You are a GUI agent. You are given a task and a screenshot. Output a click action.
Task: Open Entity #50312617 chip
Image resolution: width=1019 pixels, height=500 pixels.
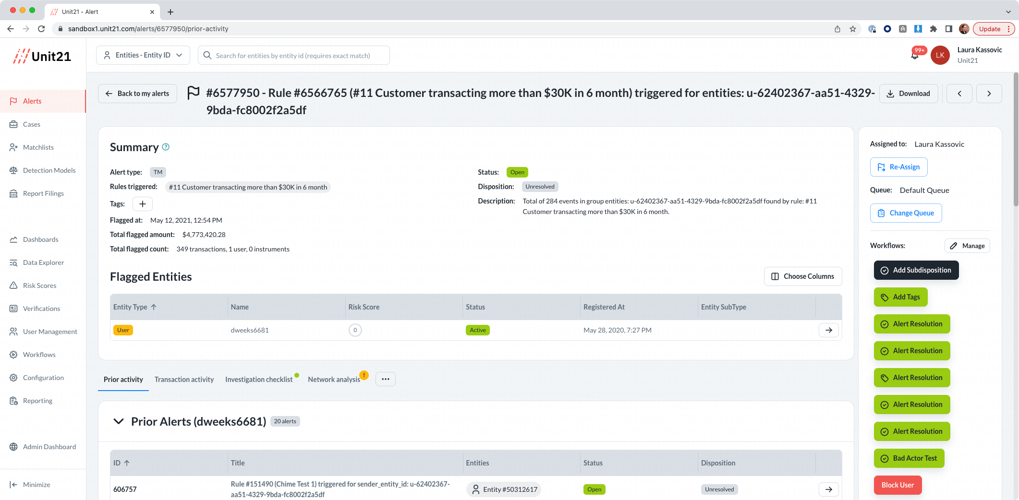pyautogui.click(x=504, y=489)
